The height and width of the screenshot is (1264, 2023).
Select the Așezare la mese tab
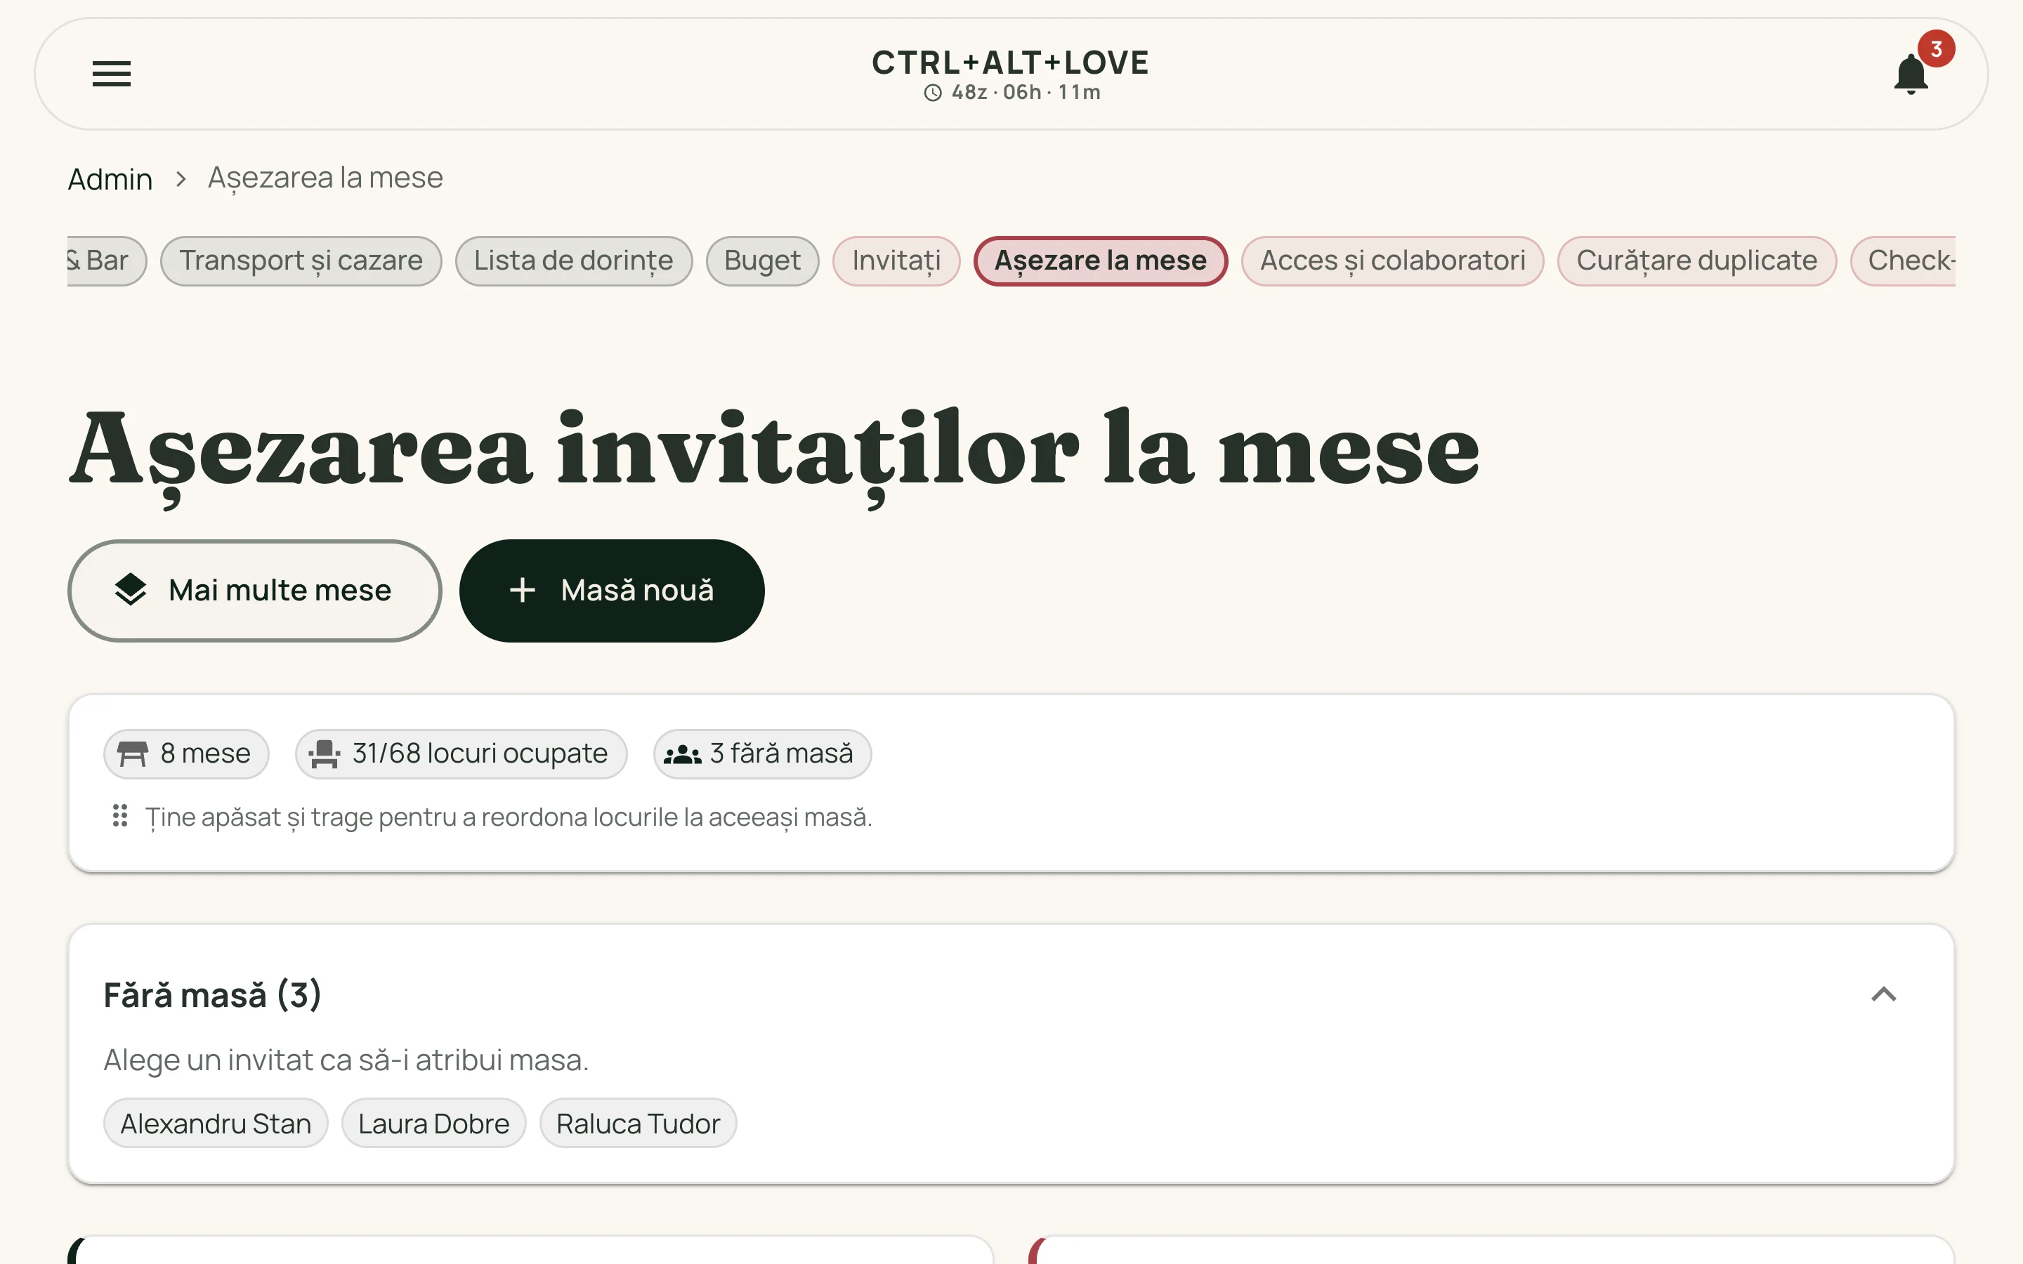(1100, 261)
